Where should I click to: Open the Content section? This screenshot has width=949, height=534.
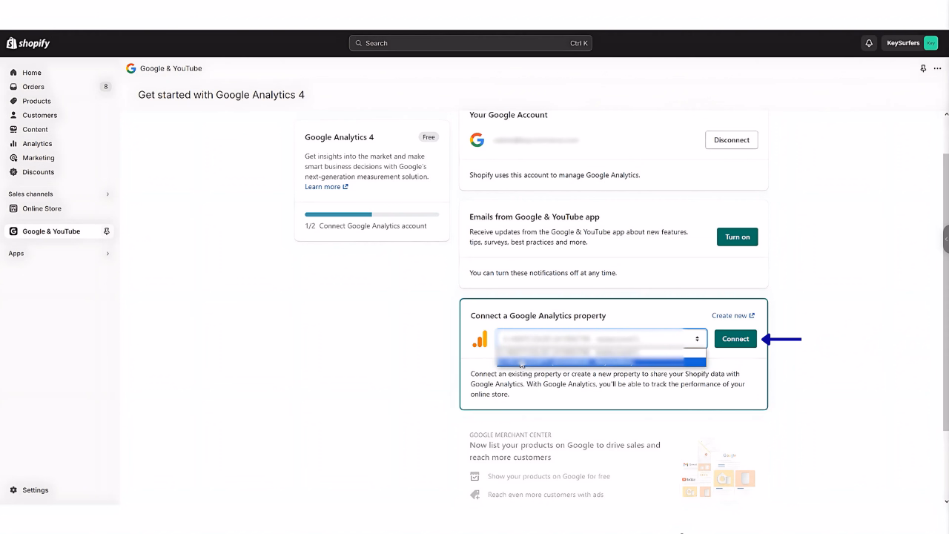[35, 129]
